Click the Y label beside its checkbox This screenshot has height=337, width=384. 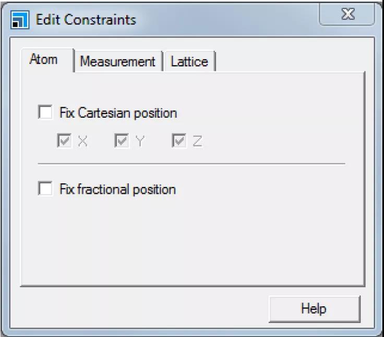[x=139, y=141]
